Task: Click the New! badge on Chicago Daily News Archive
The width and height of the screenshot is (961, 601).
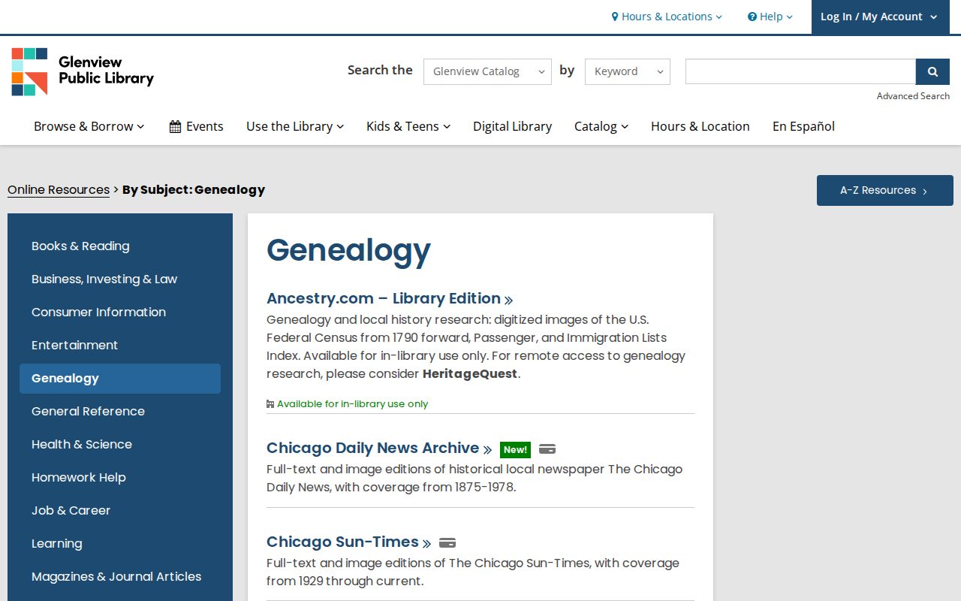Action: (x=515, y=449)
